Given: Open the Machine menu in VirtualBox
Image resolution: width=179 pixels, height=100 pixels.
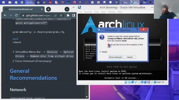Looking at the screenshot, I should tap(88, 12).
